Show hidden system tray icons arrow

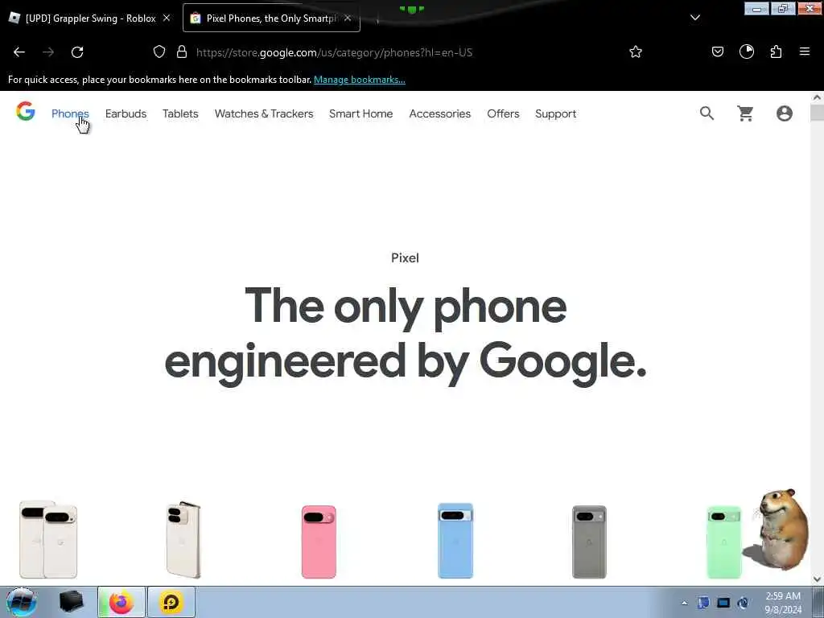point(684,603)
